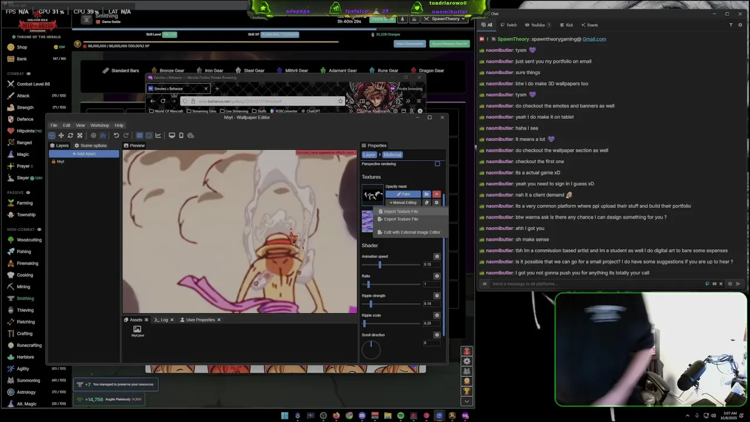Viewport: 750px width, 422px height.
Task: Open the chat filter icon
Action: click(x=731, y=25)
